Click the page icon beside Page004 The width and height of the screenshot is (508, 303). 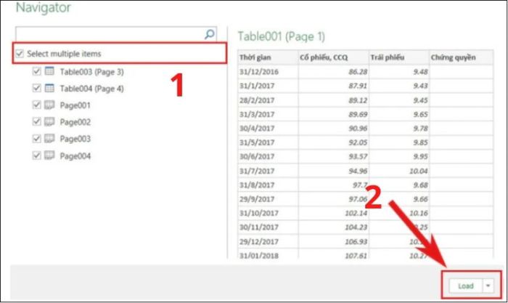49,155
